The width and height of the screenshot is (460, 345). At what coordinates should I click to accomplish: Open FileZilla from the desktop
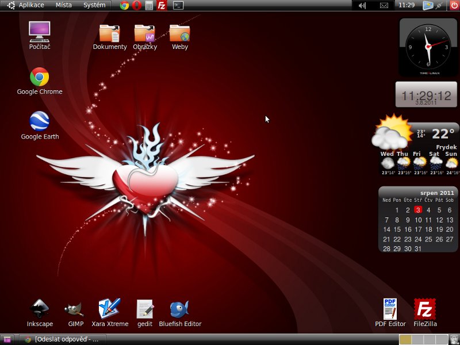coord(425,309)
